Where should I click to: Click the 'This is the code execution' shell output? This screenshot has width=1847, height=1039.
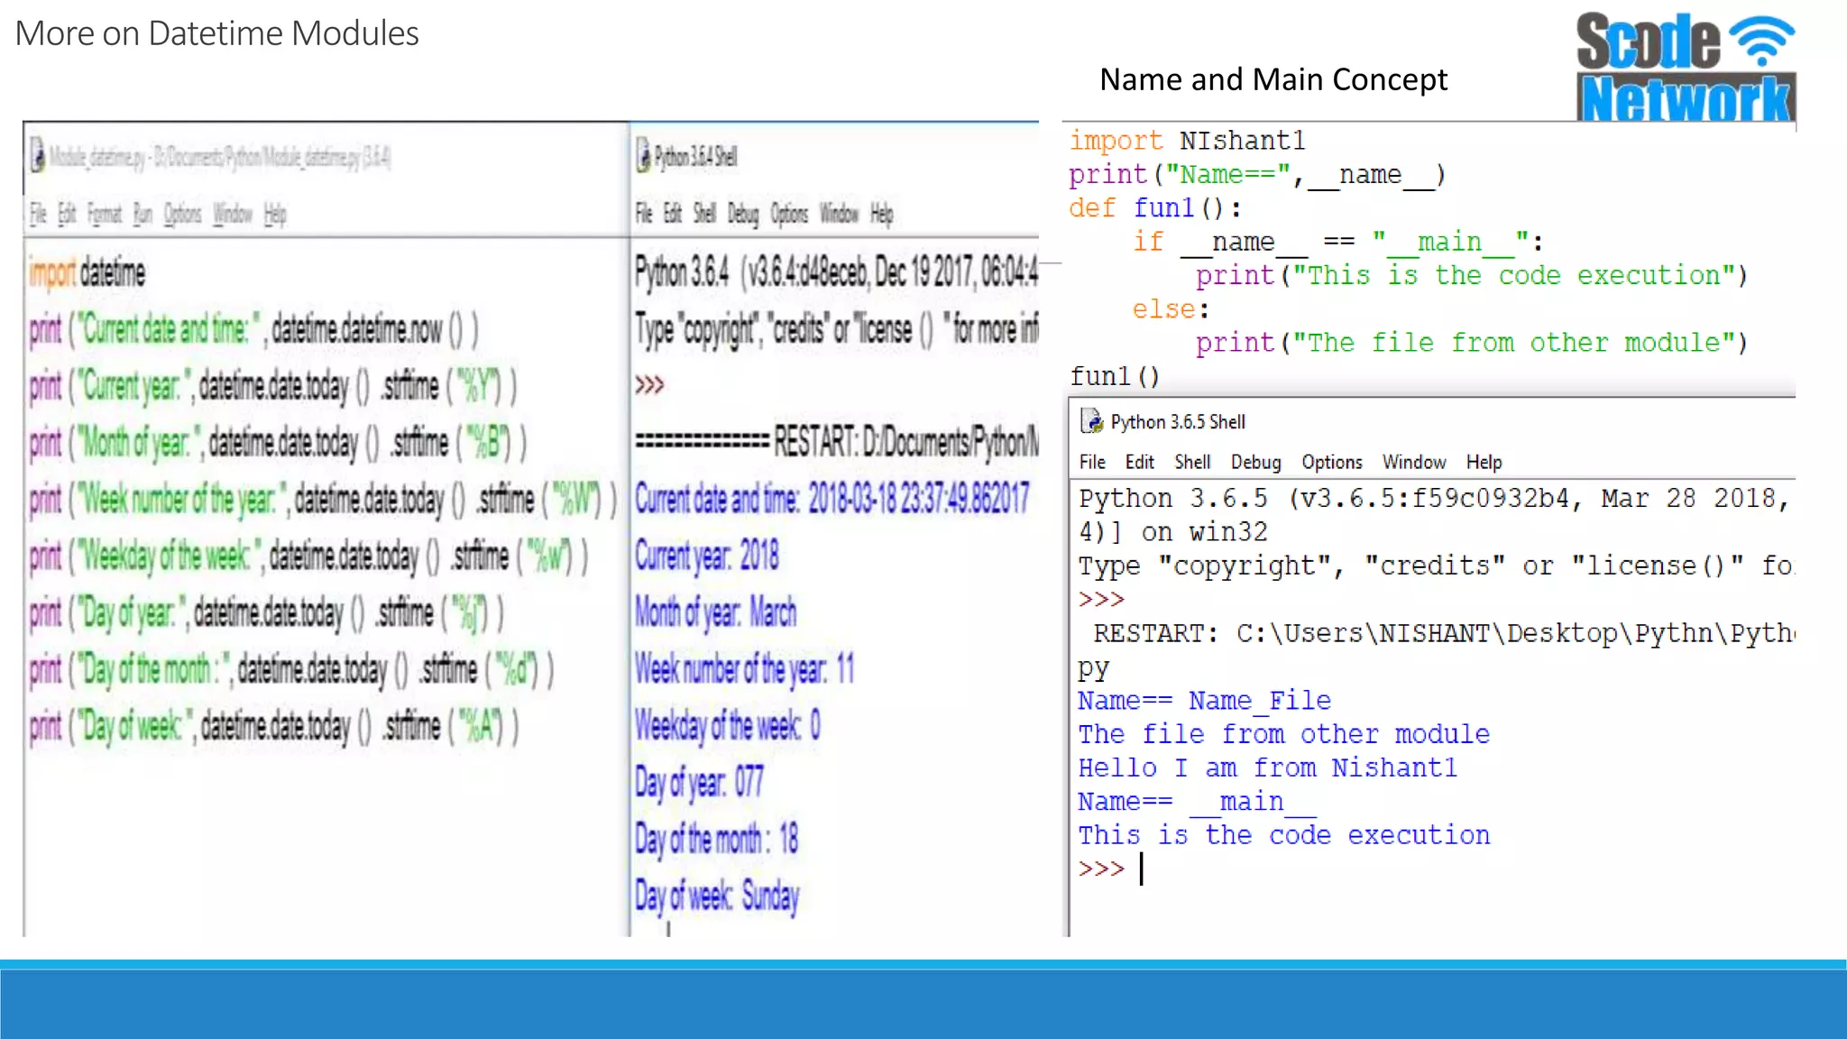click(x=1283, y=835)
